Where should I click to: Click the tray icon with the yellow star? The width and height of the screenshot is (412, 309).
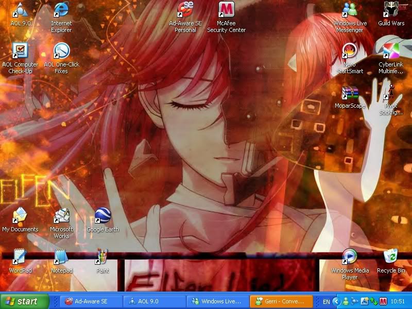365,301
